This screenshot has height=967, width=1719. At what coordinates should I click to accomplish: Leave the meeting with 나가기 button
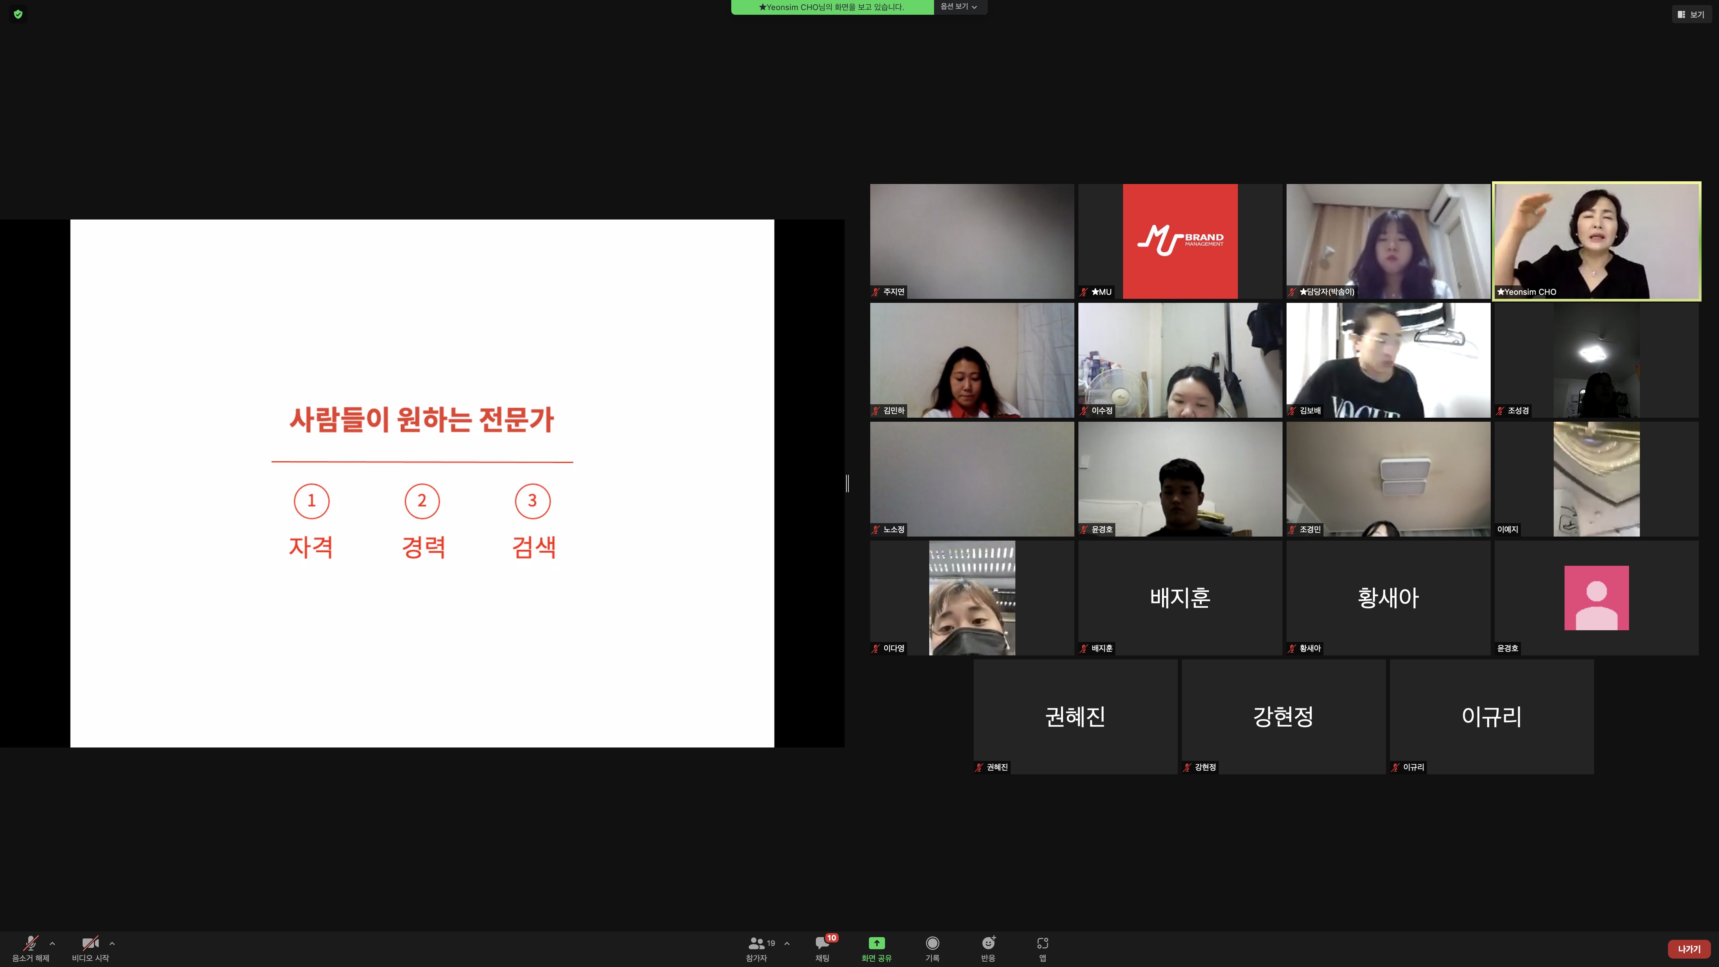[x=1689, y=949]
